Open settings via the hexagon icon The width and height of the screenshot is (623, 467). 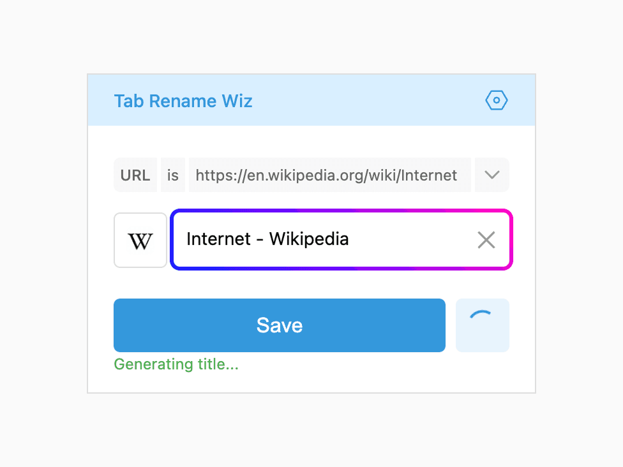496,101
